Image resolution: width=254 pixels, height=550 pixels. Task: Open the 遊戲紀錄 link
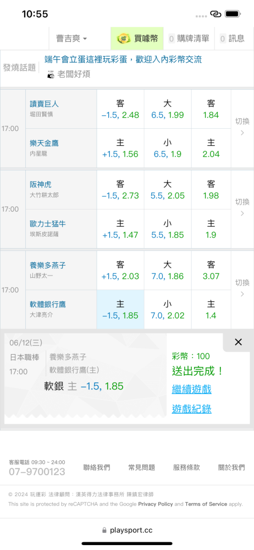coord(191,409)
